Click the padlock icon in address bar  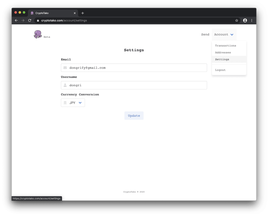(x=38, y=20)
